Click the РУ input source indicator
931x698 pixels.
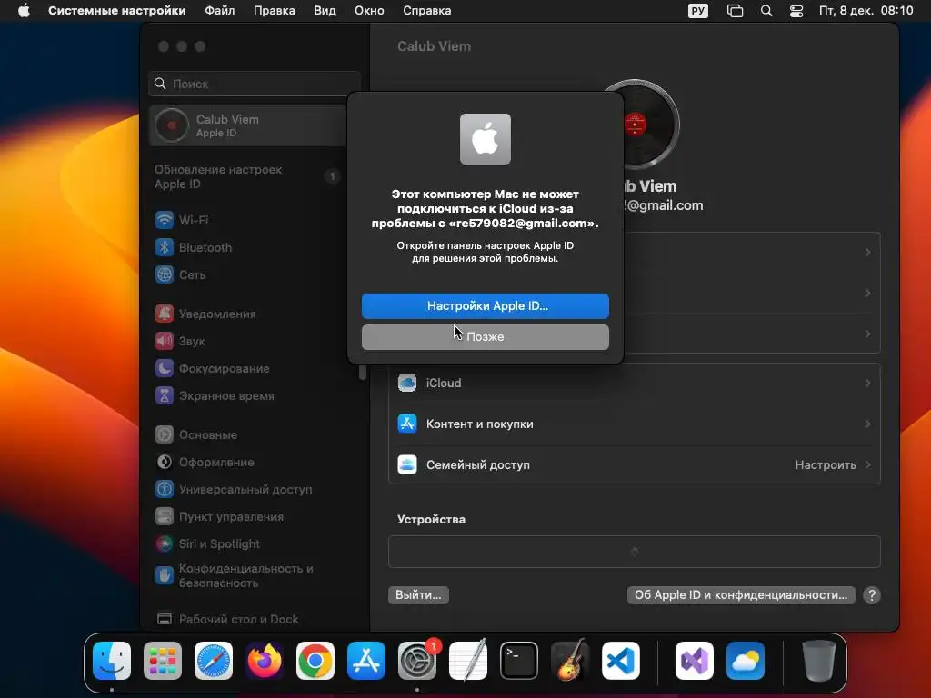[697, 11]
